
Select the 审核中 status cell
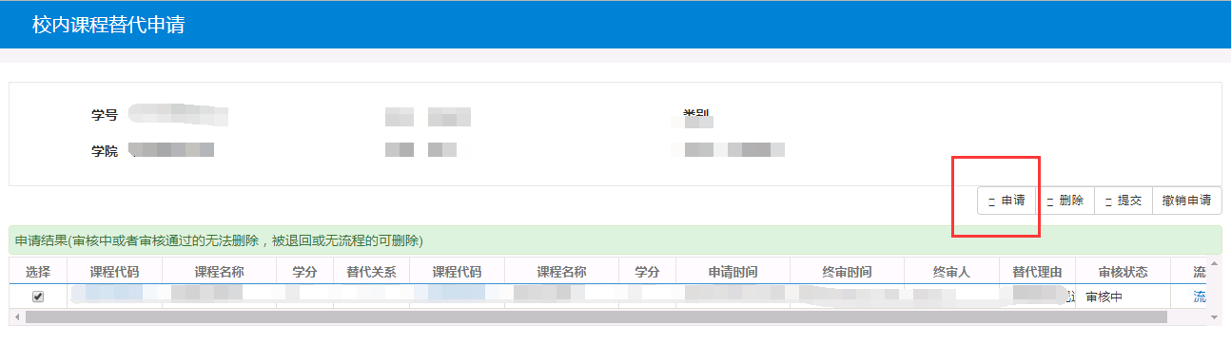[x=1124, y=297]
